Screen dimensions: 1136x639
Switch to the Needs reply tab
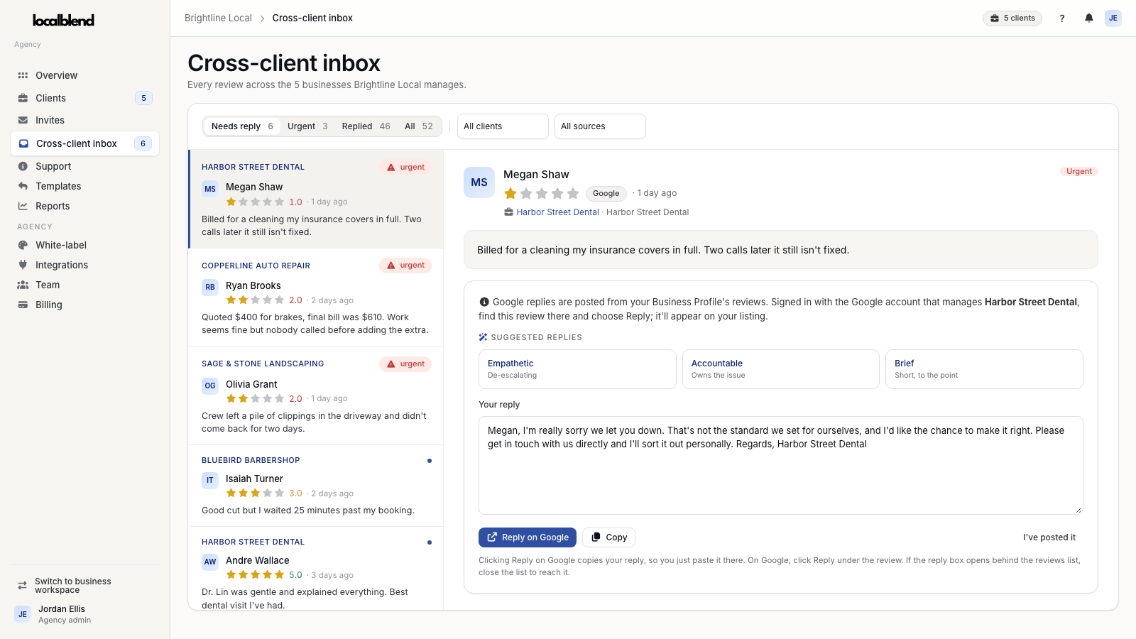point(242,126)
